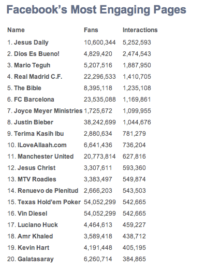The height and width of the screenshot is (269, 205).
Task: Click the Name column header
Action: 16,30
